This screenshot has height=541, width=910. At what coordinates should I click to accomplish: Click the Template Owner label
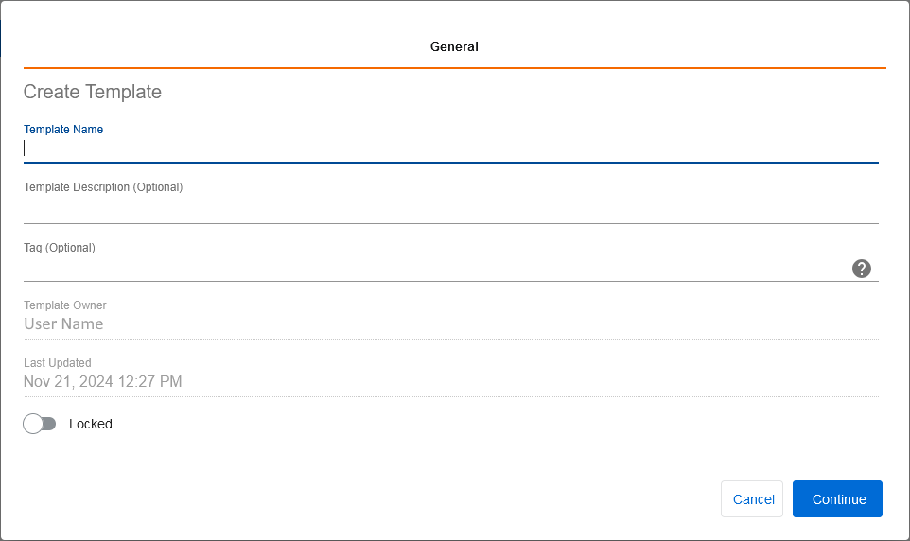pos(65,305)
